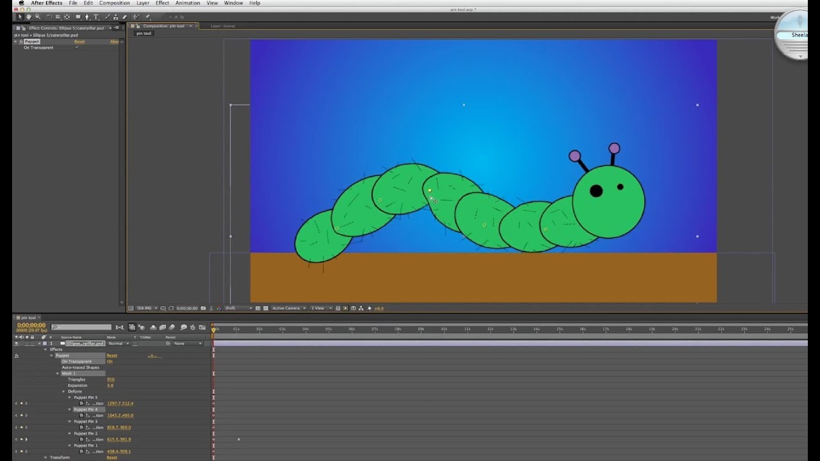Collapse the Mesh 1 group

[x=58, y=373]
